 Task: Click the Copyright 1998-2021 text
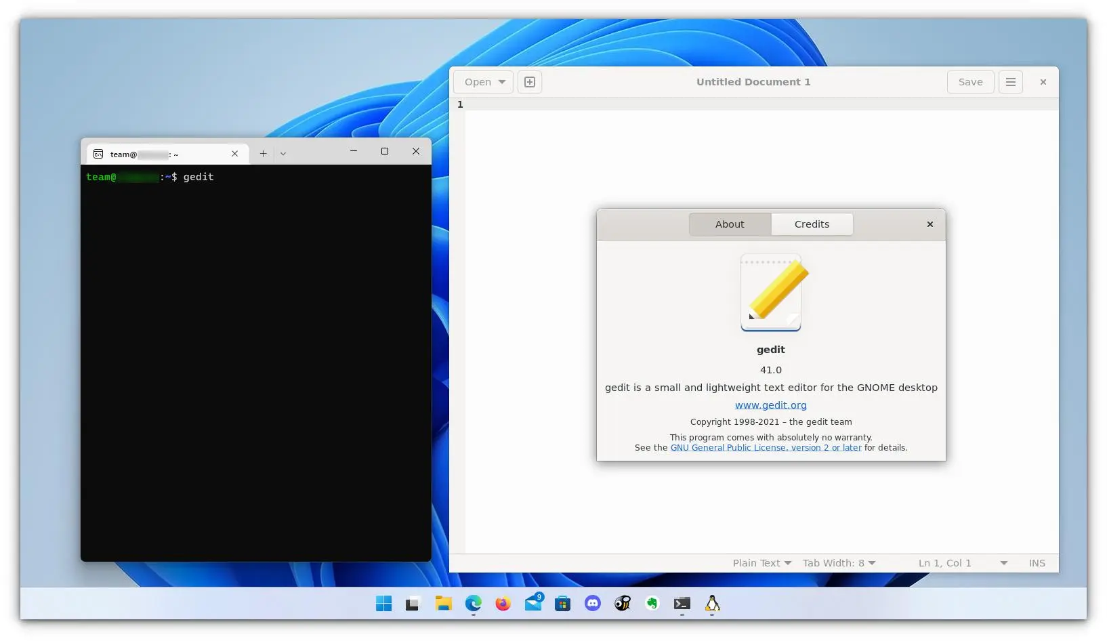coord(771,421)
